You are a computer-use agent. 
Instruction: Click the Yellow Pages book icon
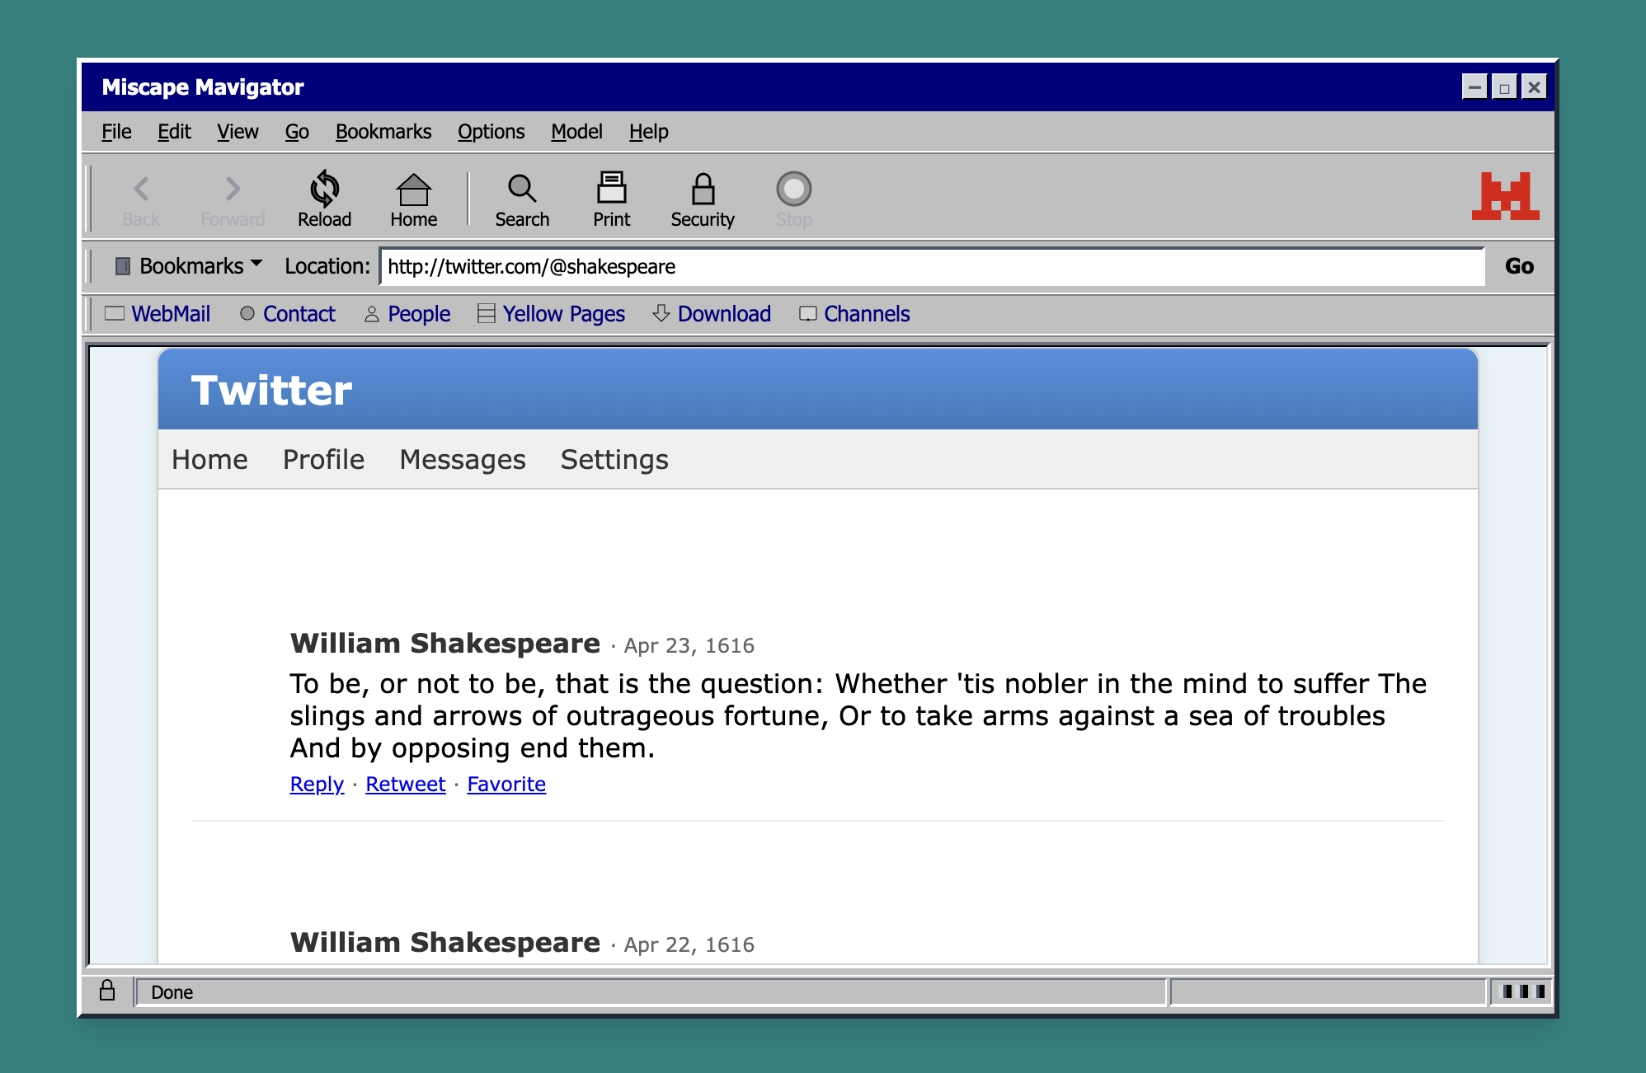(487, 313)
